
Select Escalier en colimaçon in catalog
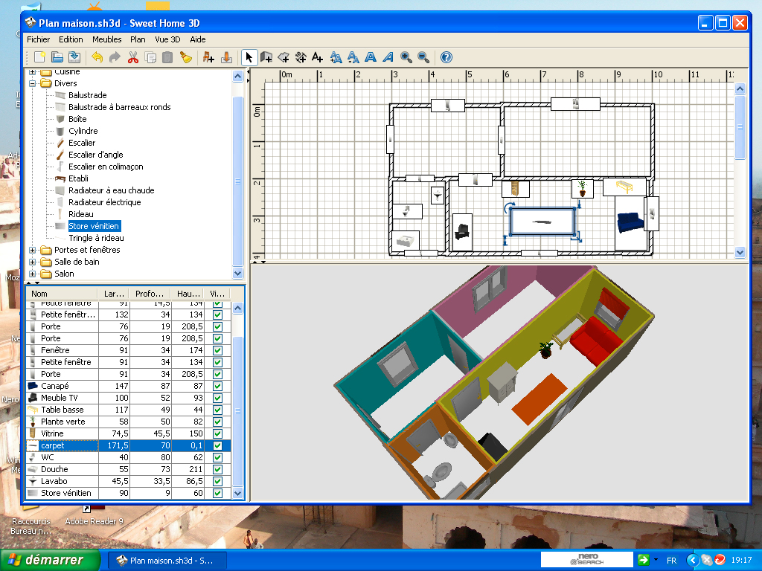(x=106, y=167)
